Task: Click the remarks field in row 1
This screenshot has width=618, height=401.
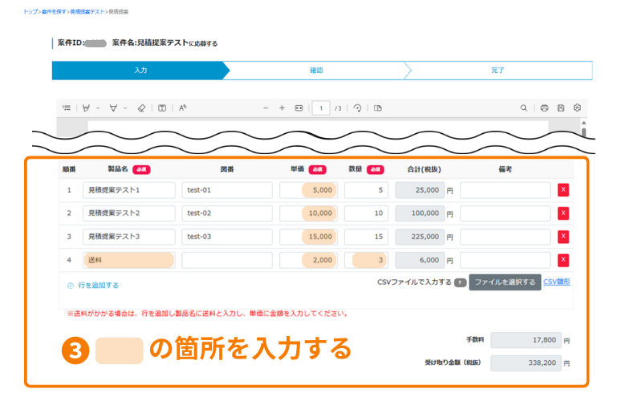Action: pos(506,190)
